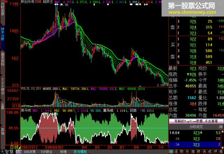Click the 涨停 value 384
The image size is (224, 154).
tap(193, 104)
